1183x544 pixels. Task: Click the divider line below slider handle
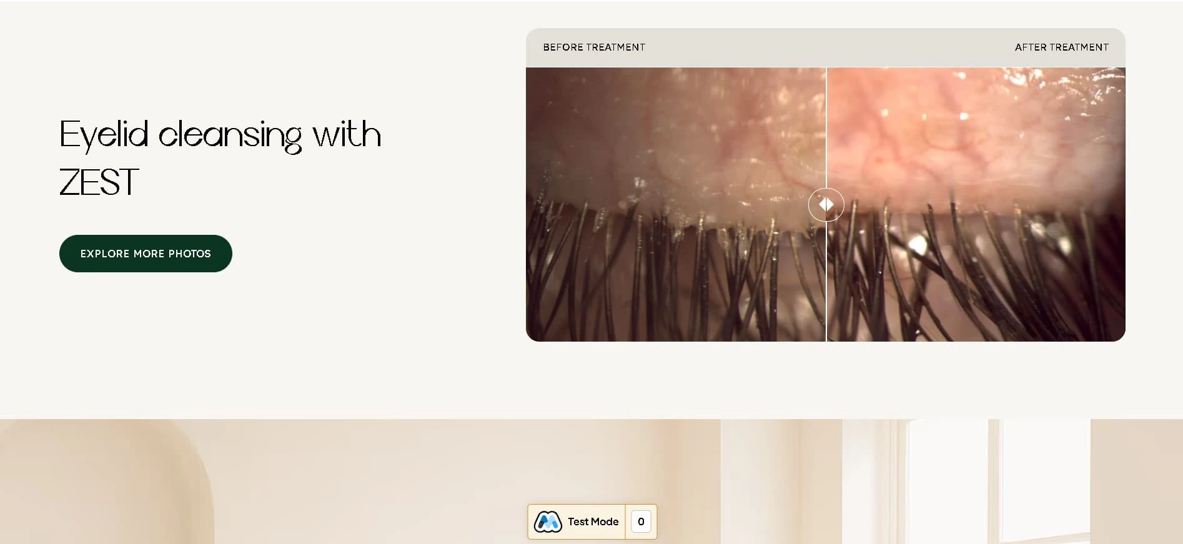pos(826,282)
